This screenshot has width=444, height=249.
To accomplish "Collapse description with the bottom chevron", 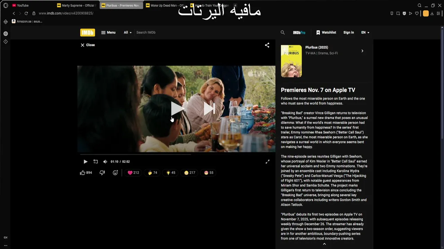I will (324, 244).
